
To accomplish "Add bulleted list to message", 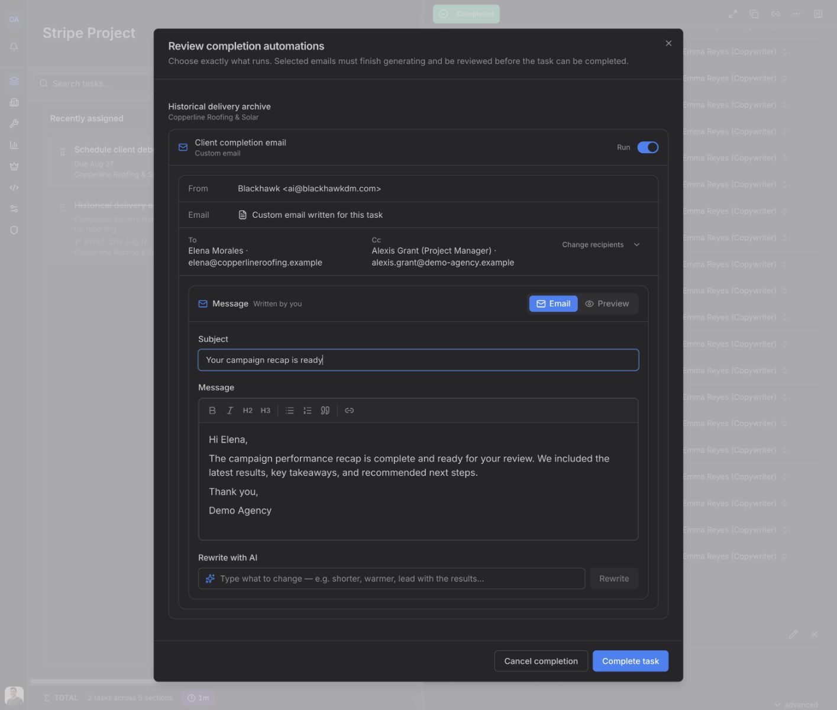I will (x=290, y=411).
